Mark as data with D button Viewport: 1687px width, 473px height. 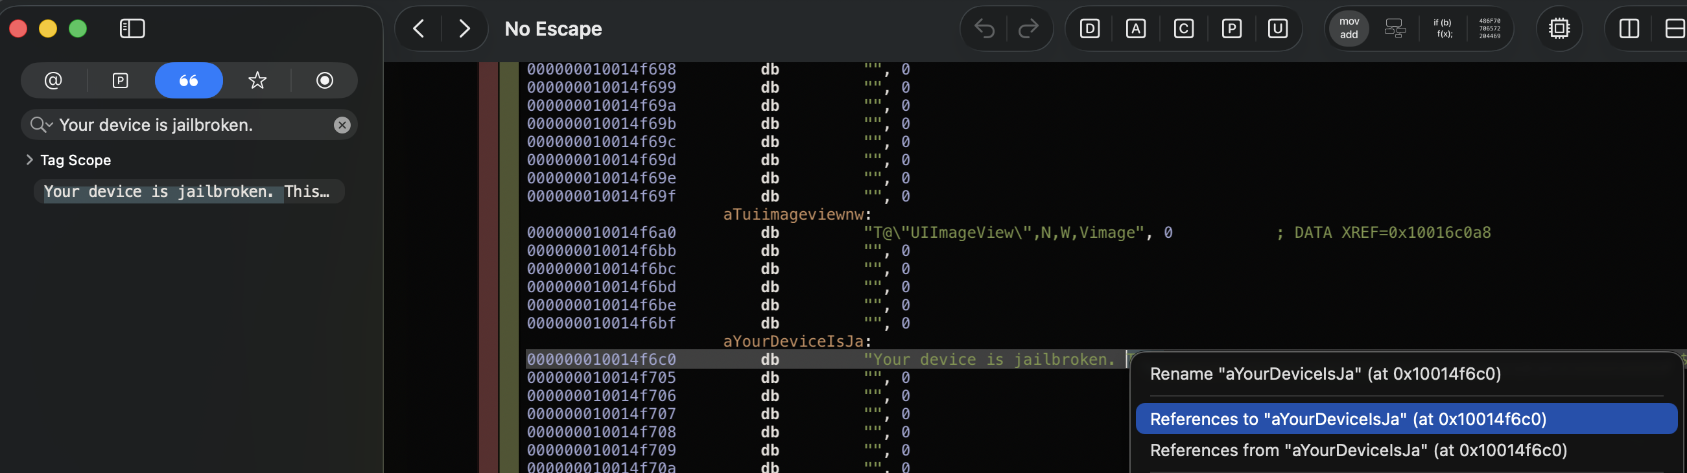click(x=1090, y=29)
